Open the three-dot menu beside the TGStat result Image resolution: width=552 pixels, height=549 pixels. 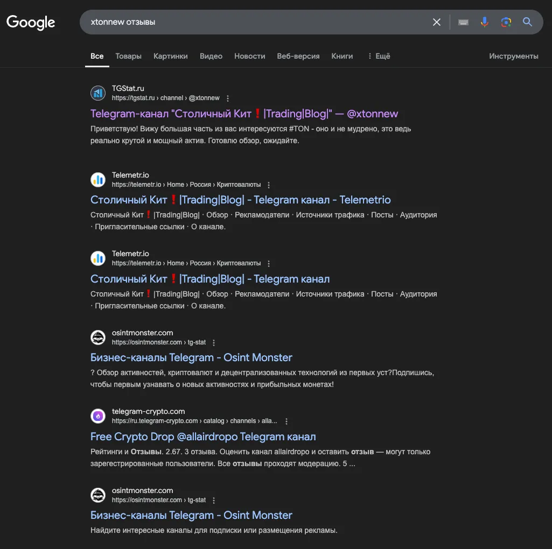coord(228,98)
